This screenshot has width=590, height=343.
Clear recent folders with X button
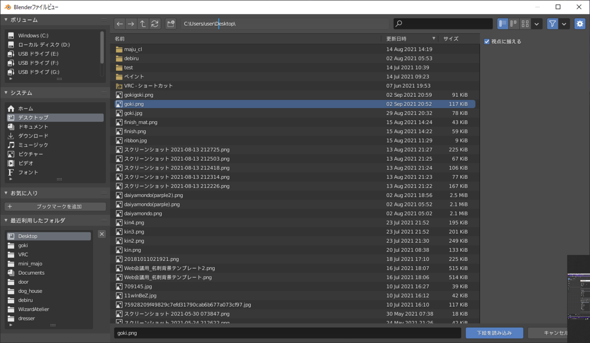(x=102, y=234)
